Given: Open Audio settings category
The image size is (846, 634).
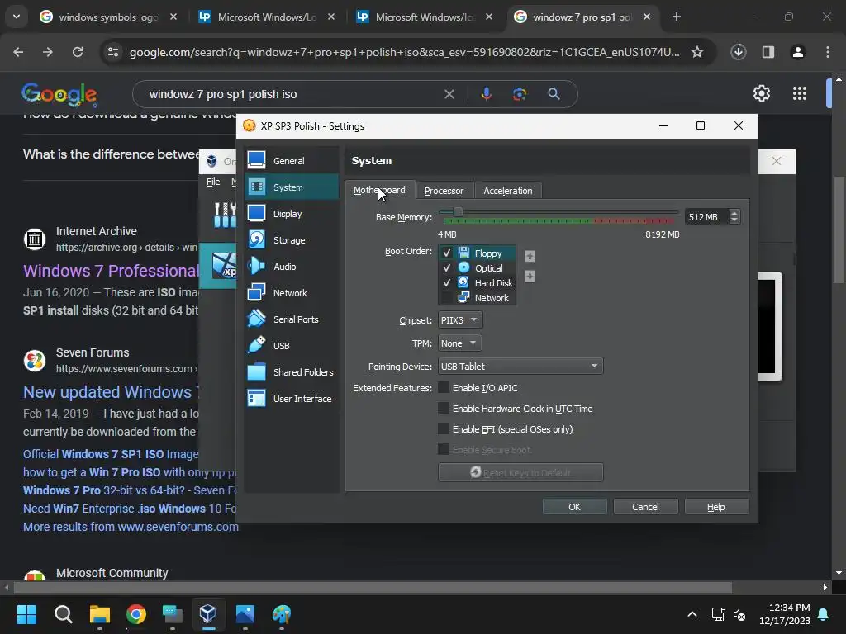Looking at the screenshot, I should tap(292, 267).
